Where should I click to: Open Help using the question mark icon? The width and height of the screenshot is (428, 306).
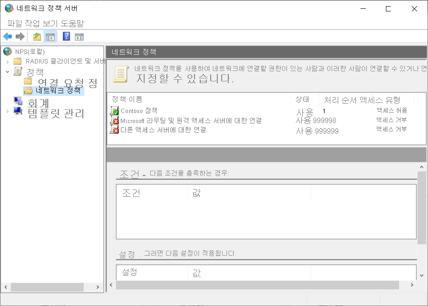tap(66, 36)
